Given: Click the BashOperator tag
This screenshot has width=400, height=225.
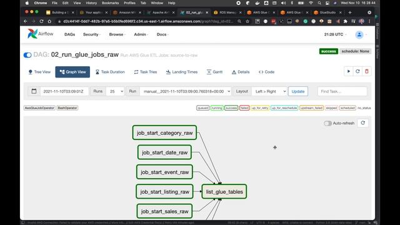Looking at the screenshot, I should pos(67,108).
